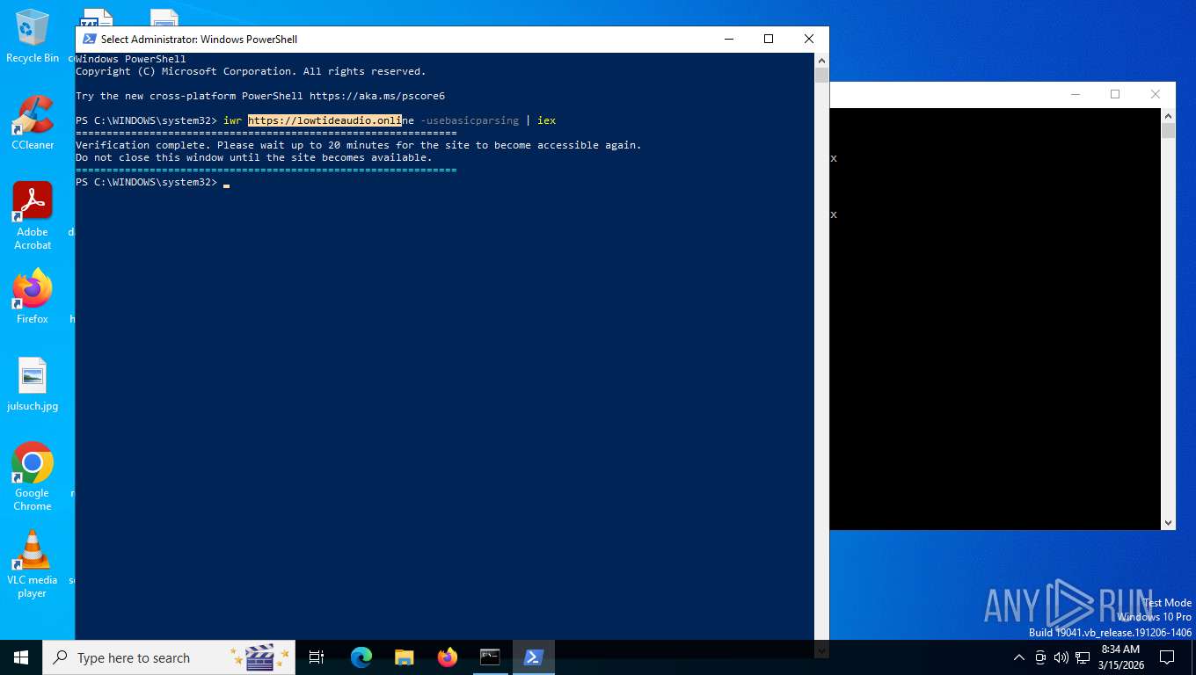The height and width of the screenshot is (675, 1196).
Task: Click the 'iex' command text
Action: pyautogui.click(x=547, y=120)
